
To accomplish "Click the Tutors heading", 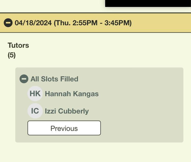I will (x=18, y=45).
